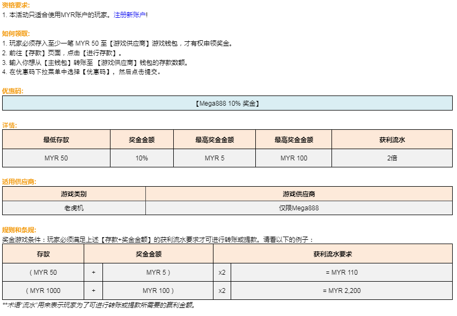Click the = MYR 110 result cell
Viewport: 457px width, 316px height.
point(341,273)
